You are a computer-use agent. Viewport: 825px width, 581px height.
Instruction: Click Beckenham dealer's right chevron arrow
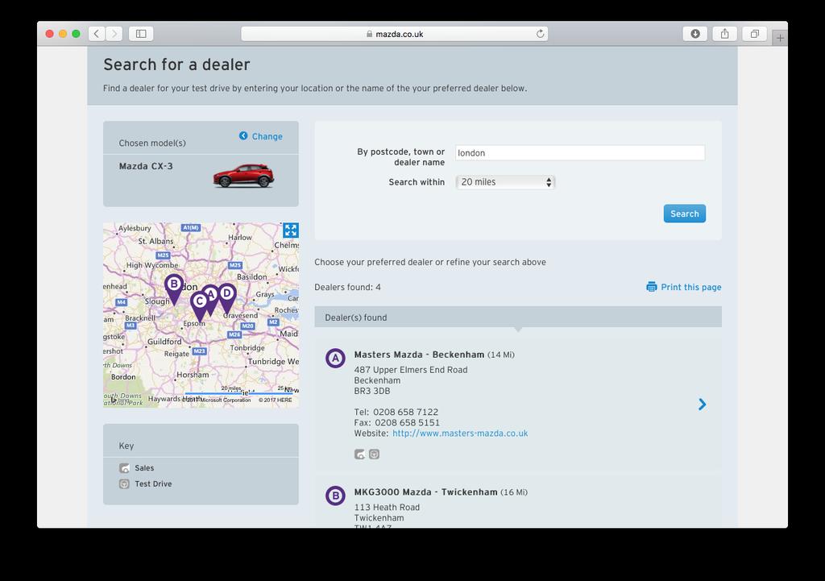pyautogui.click(x=702, y=405)
